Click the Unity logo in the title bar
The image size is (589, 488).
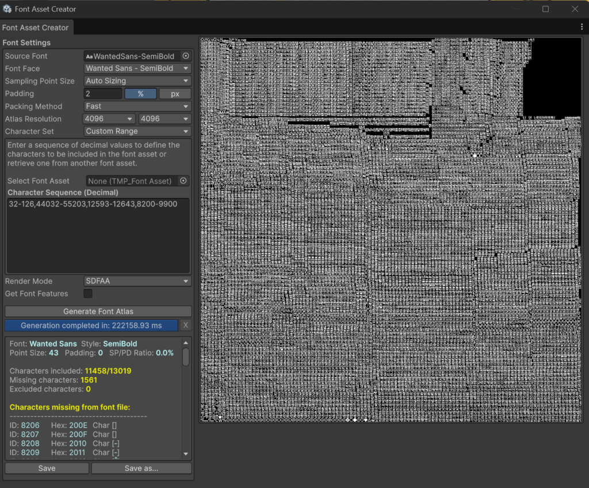[x=6, y=9]
